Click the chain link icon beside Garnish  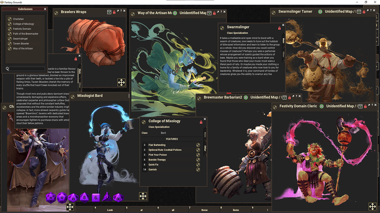point(198,170)
